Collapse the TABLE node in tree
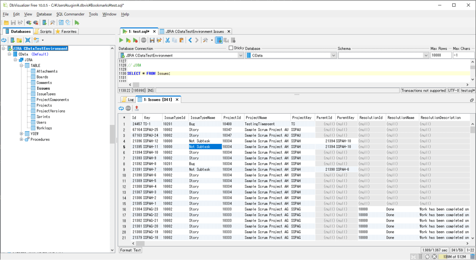476x260 pixels. [21, 66]
